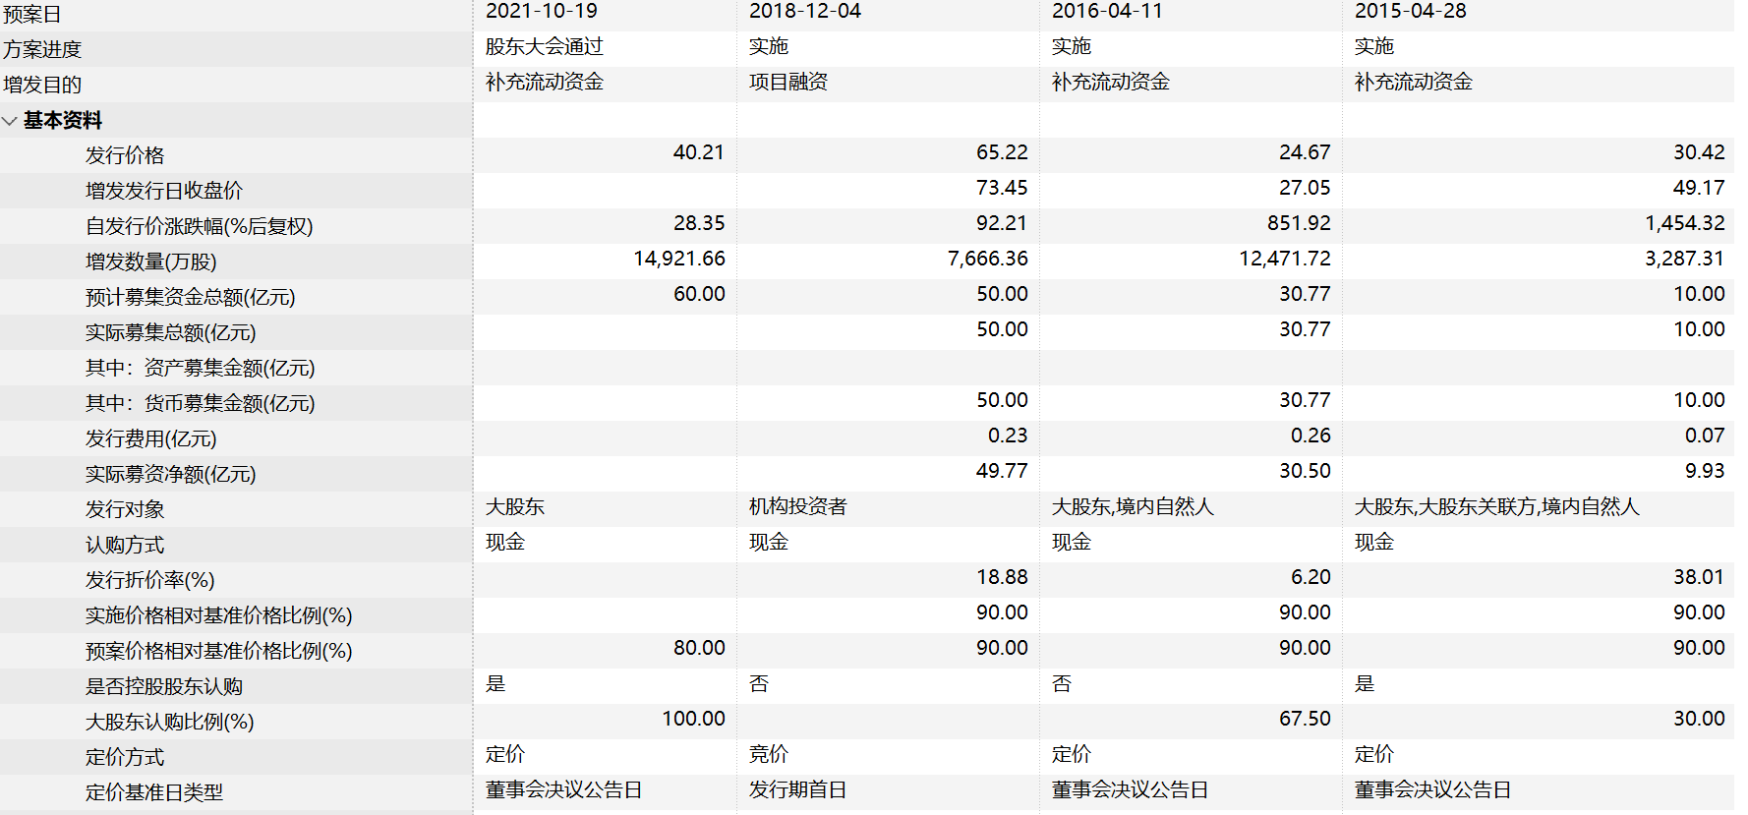Click the 49.77 net funds cell
Image resolution: width=1748 pixels, height=815 pixels.
pyautogui.click(x=1002, y=471)
